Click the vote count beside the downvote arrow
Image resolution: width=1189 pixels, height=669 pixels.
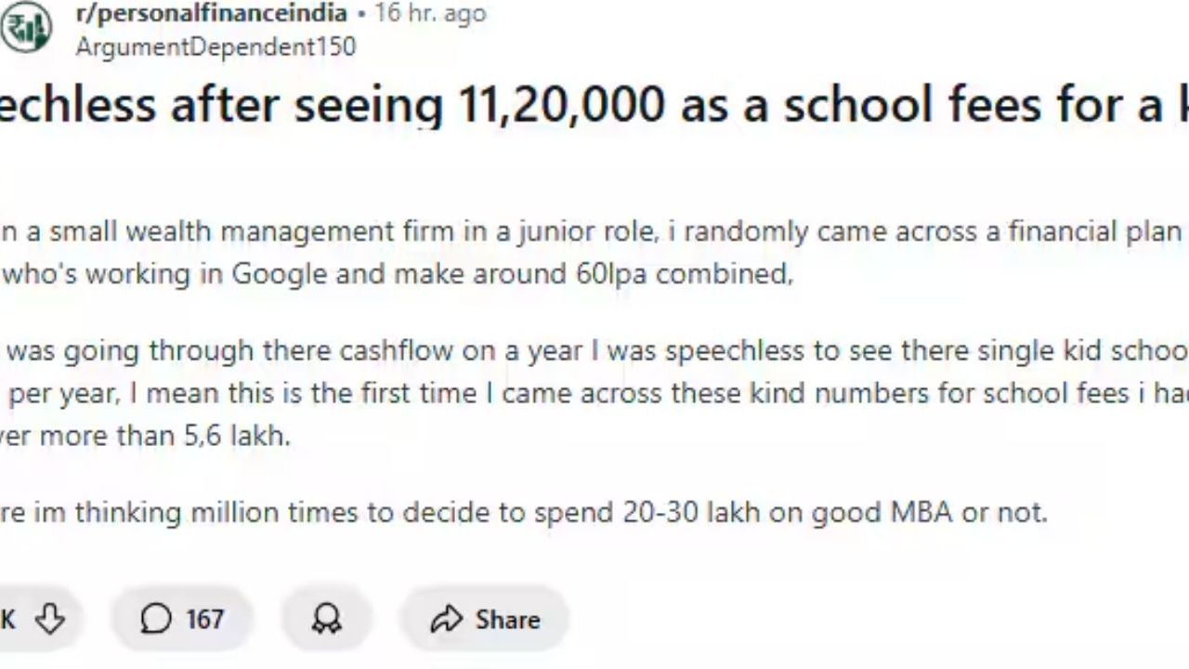[x=8, y=619]
